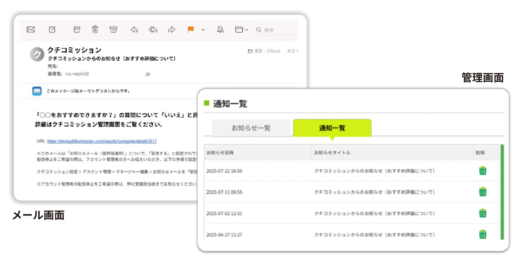Click the mailing list notice text
Screen dimensions: 518x262
(x=89, y=91)
